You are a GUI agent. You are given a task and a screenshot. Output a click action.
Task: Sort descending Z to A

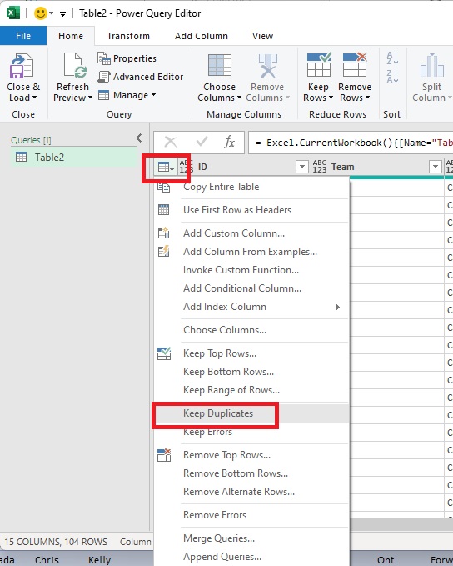[392, 76]
